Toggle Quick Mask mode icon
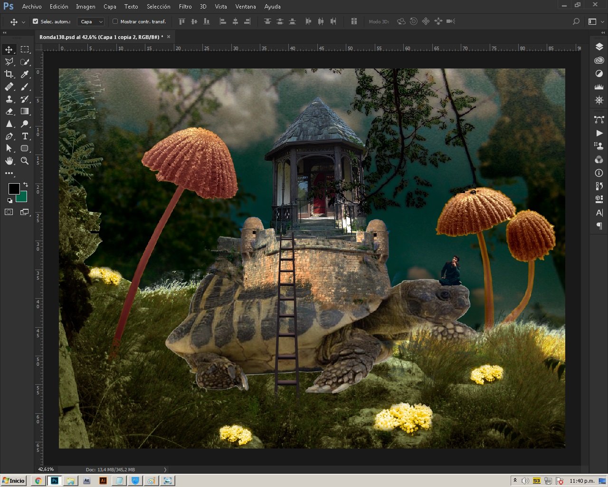This screenshot has width=608, height=487. coord(9,212)
